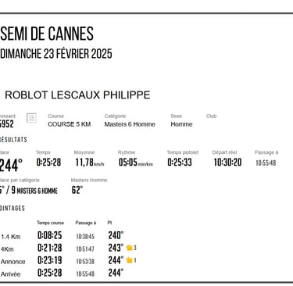The width and height of the screenshot is (293, 286).
Task: Select the runner name ROBLOT LESCAUX PHILIPPE
Action: pyautogui.click(x=77, y=95)
